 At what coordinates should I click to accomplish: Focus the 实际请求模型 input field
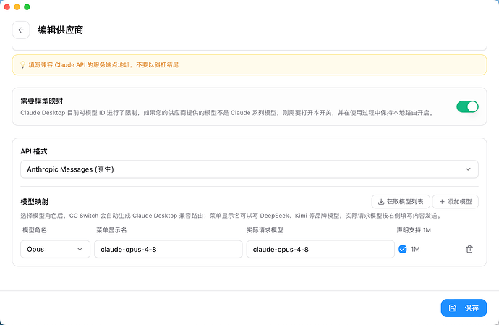[x=320, y=249]
